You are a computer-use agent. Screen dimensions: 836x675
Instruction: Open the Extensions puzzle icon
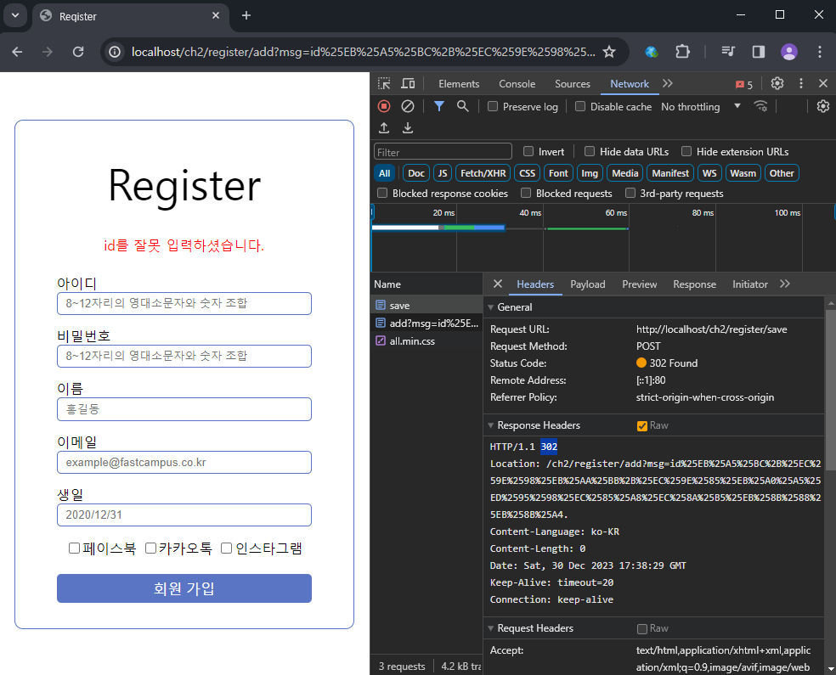click(682, 52)
